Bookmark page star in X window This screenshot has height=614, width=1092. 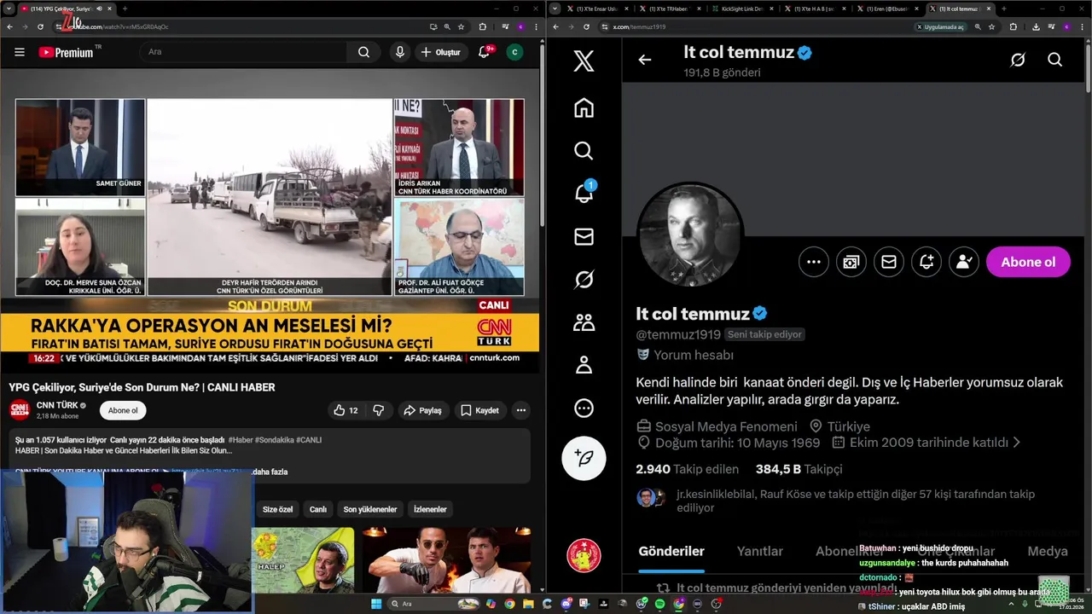991,26
